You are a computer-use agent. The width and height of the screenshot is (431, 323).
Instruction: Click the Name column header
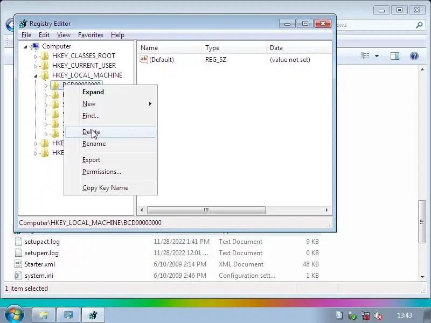point(169,48)
